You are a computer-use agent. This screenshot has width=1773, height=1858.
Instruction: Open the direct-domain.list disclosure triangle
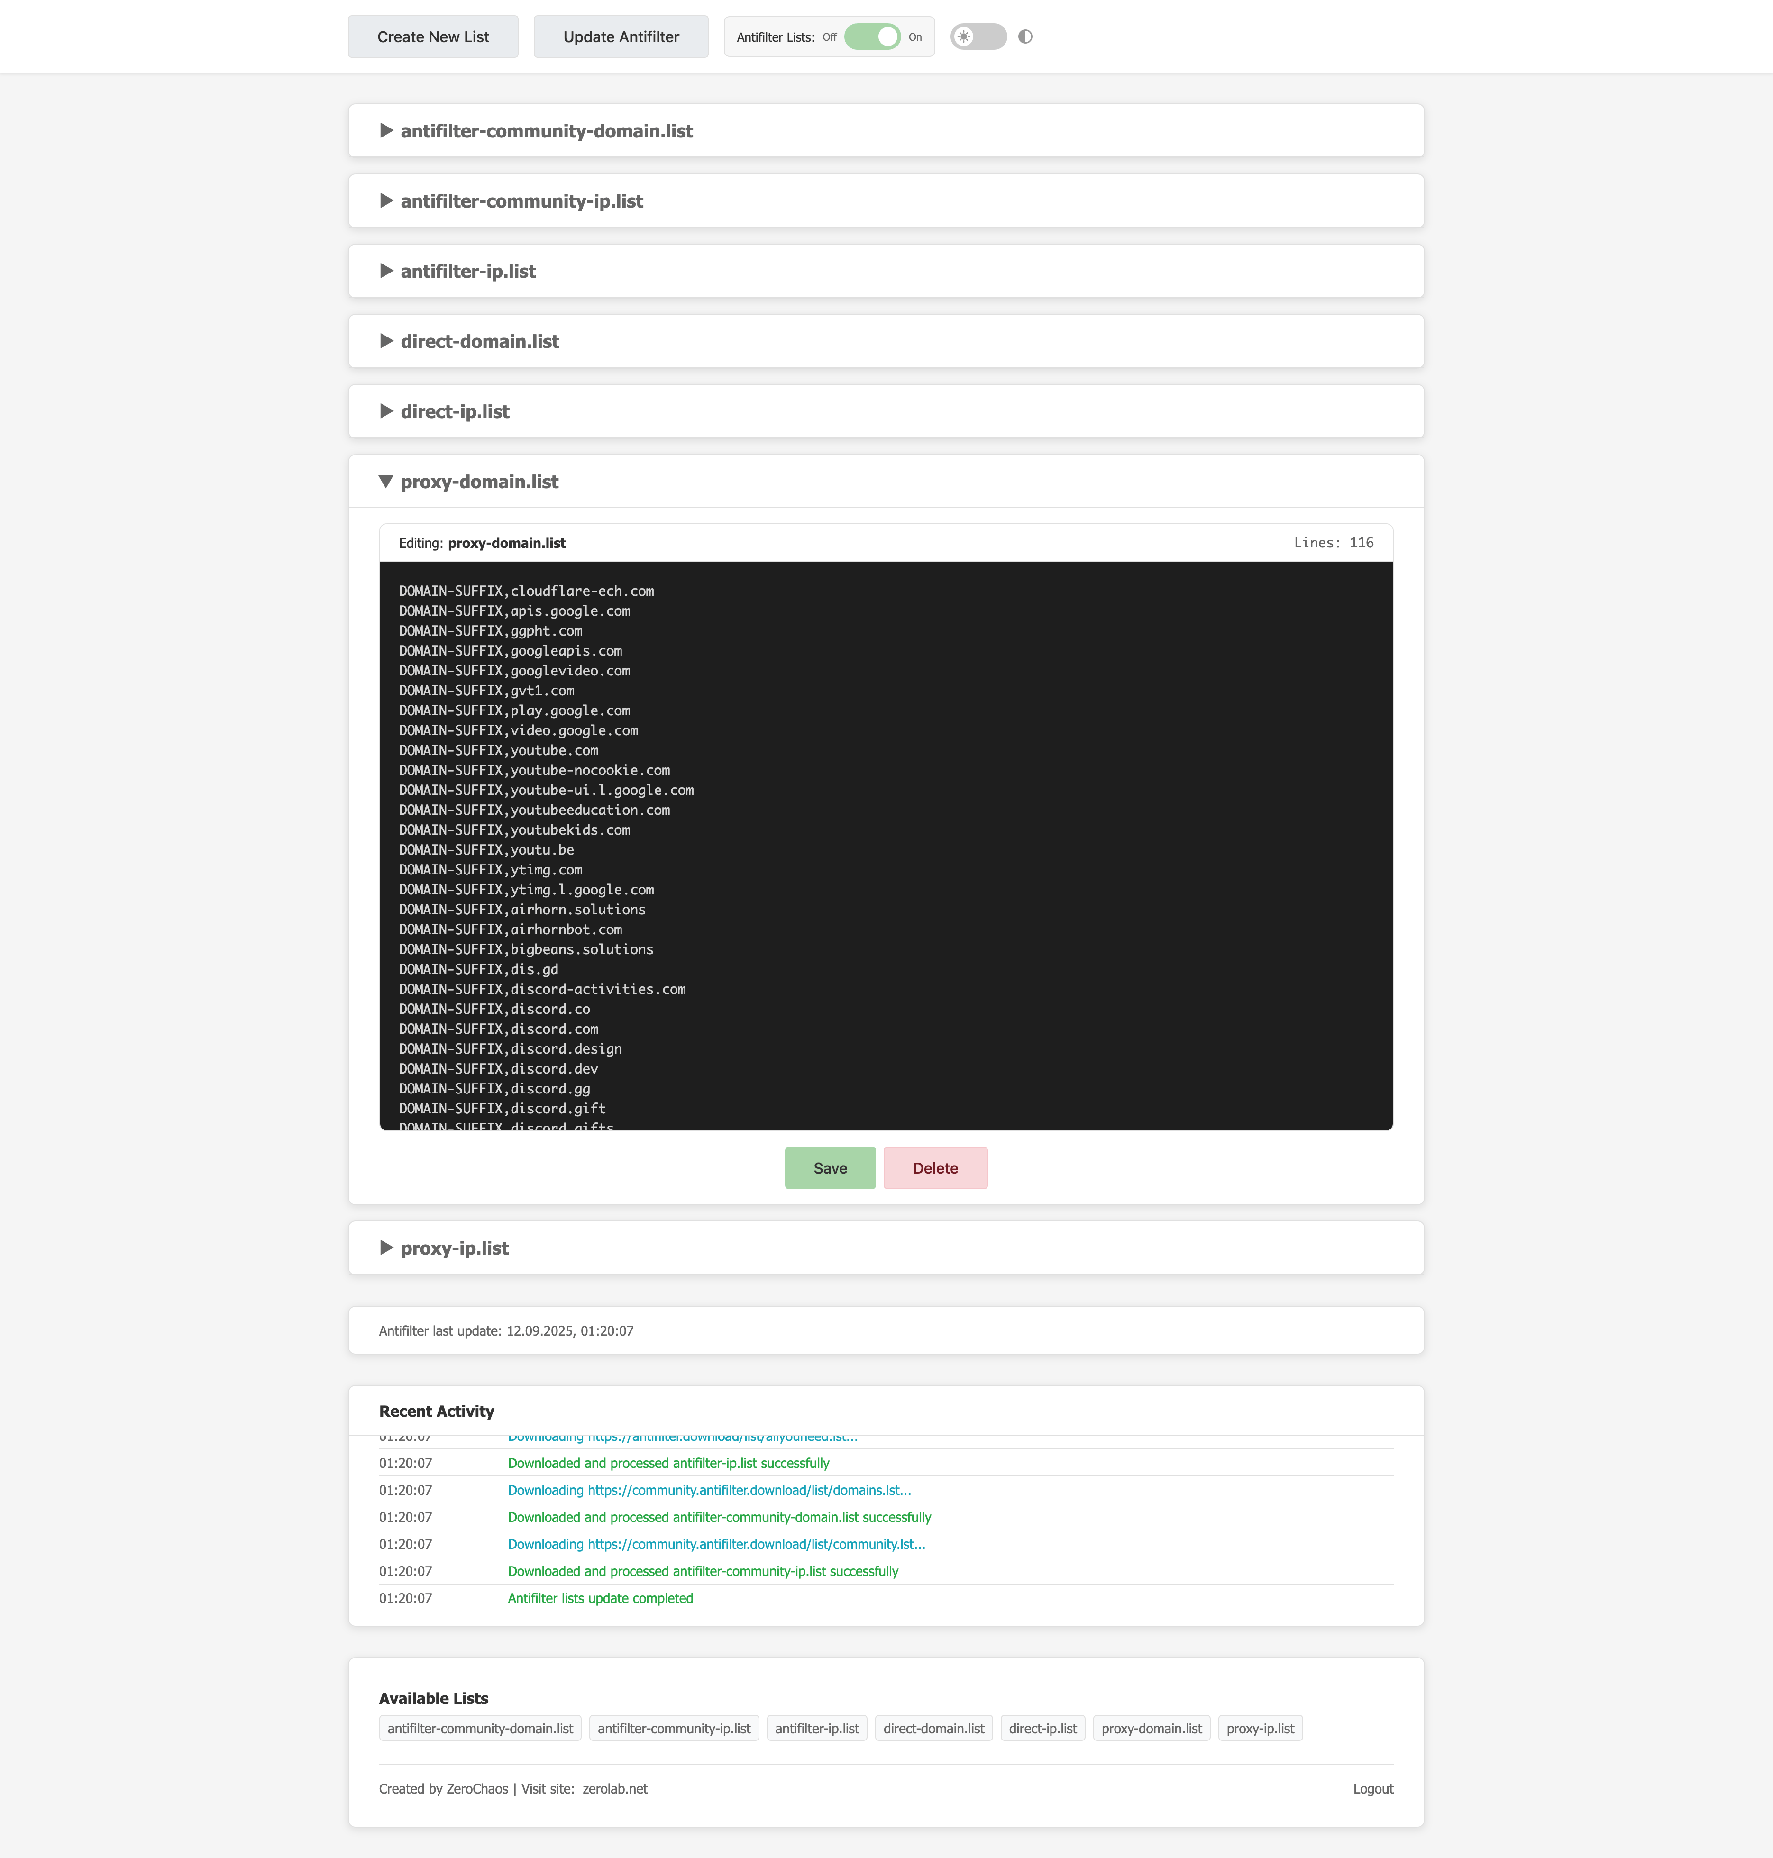[386, 341]
